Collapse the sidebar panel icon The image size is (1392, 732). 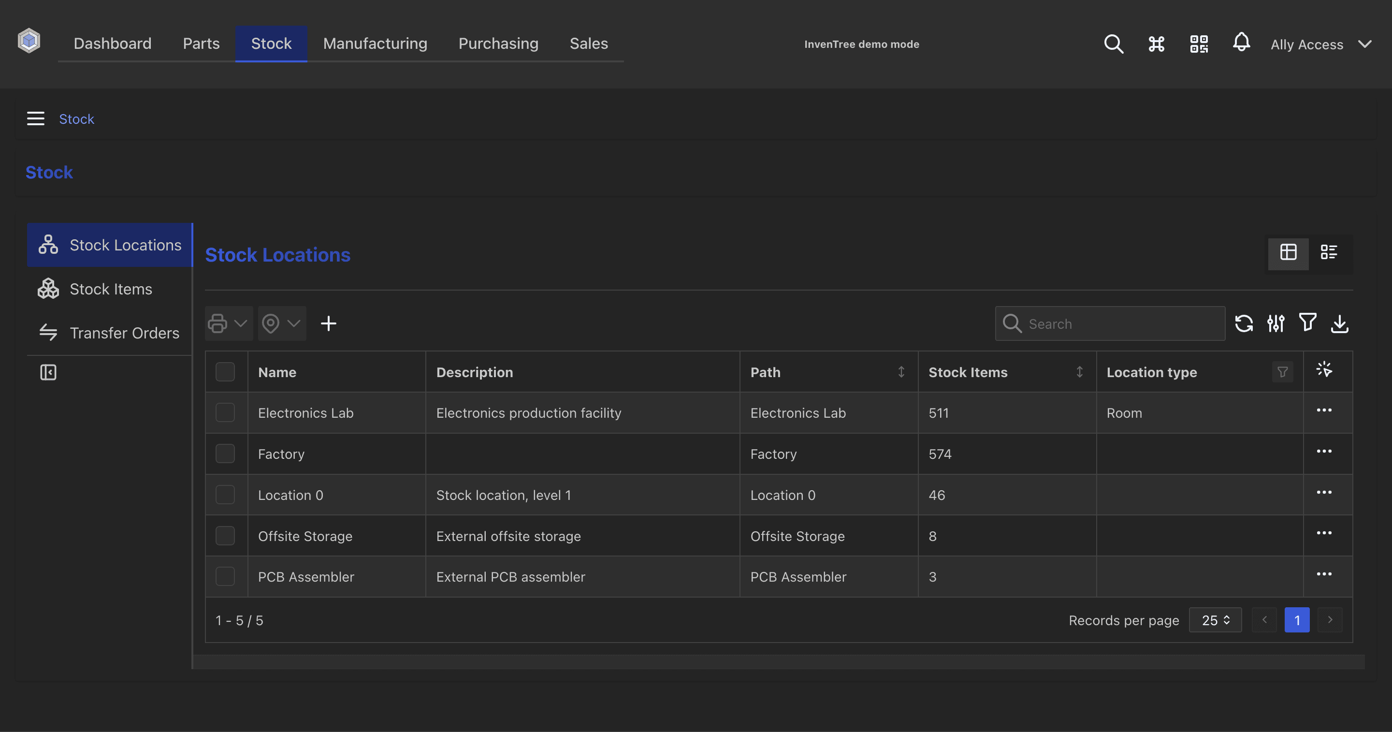pos(48,372)
